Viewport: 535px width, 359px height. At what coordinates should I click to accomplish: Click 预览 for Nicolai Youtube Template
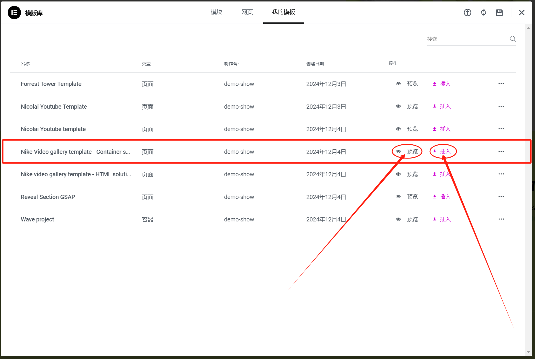click(x=412, y=106)
